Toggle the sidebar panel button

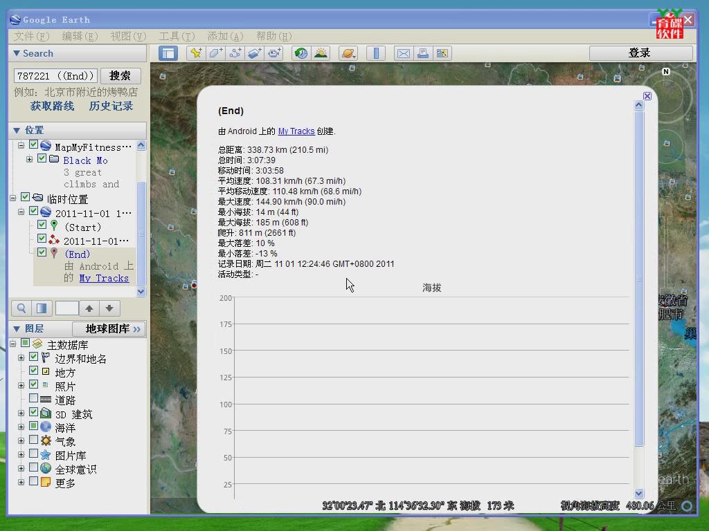(x=168, y=53)
